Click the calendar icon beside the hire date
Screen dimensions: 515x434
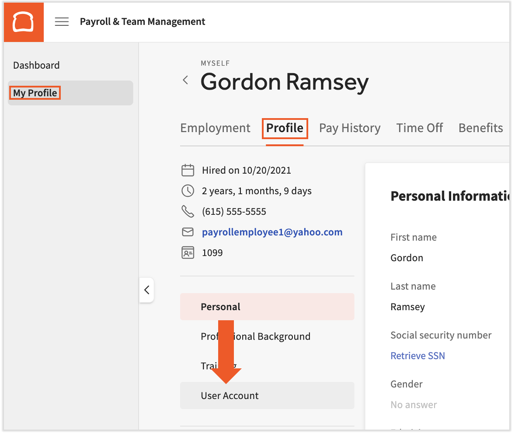188,170
